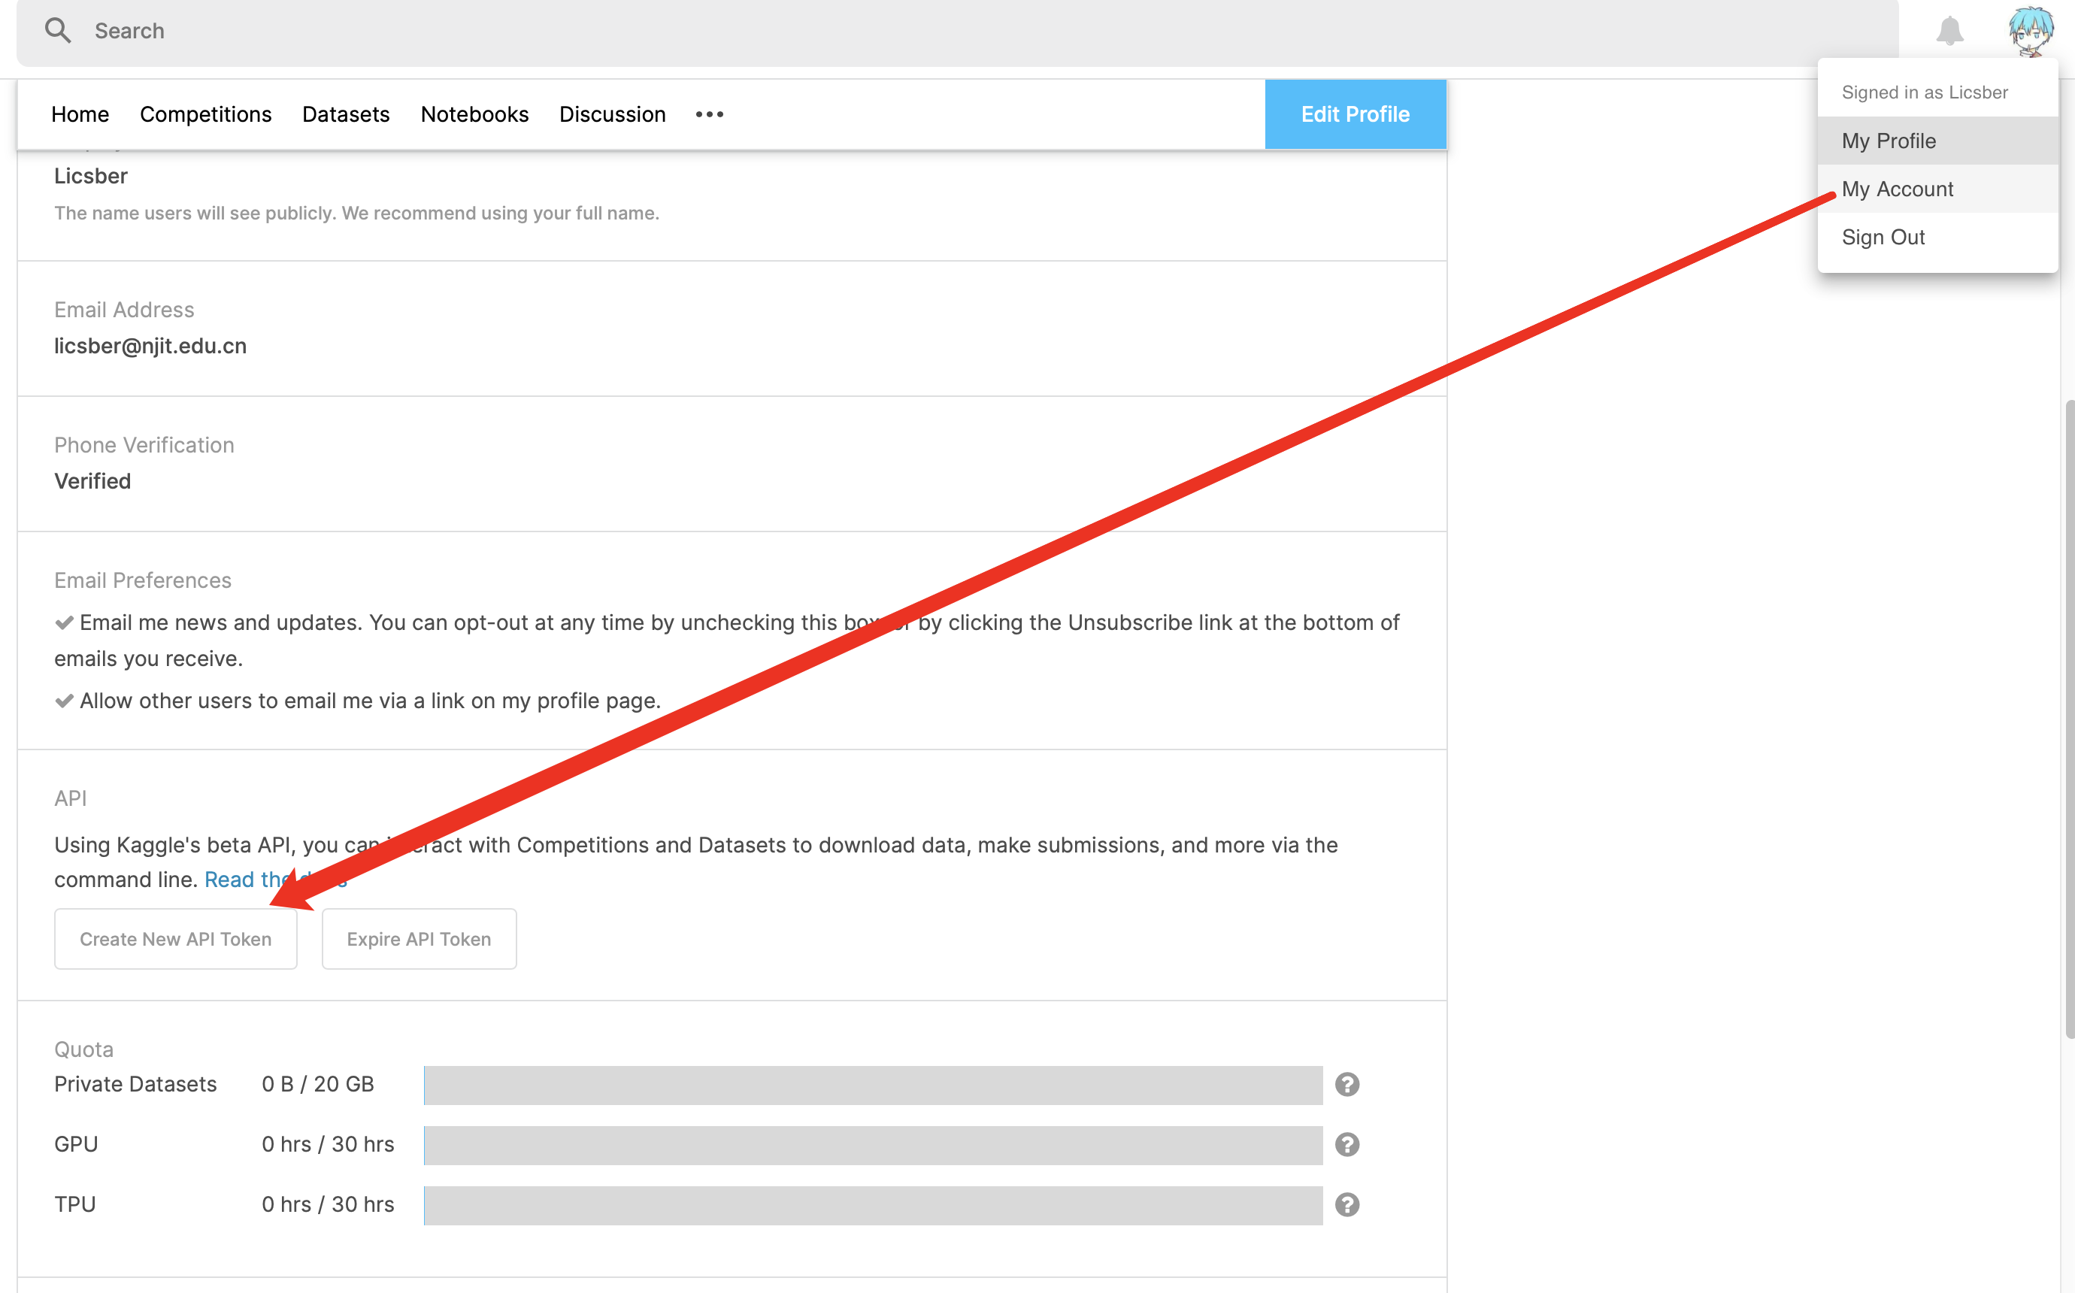This screenshot has width=2075, height=1293.
Task: Choose Sign Out from menu
Action: (1883, 237)
